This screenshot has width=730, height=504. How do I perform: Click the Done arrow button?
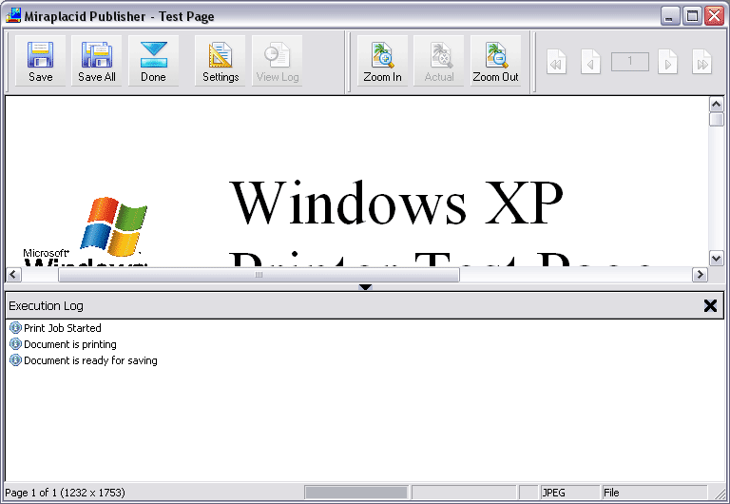154,61
